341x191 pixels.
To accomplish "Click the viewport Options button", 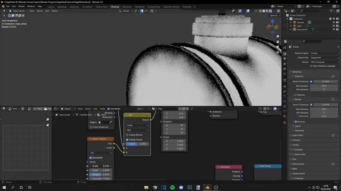I will pos(275,15).
